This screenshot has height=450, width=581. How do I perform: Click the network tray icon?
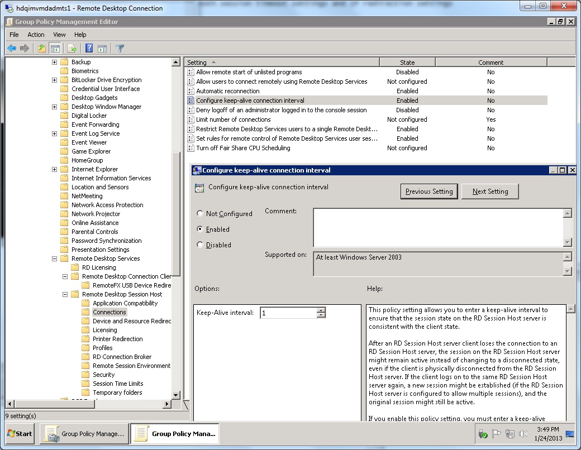(510, 434)
